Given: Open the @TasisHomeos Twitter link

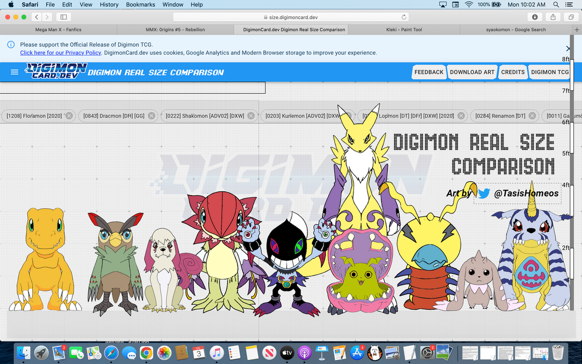Looking at the screenshot, I should click(x=526, y=193).
